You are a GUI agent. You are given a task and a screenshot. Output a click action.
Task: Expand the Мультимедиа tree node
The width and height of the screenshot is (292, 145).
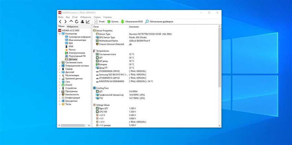pos(60,76)
